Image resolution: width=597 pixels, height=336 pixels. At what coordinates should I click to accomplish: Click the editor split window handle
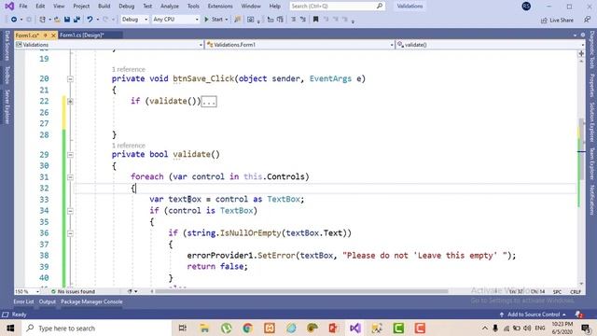pos(581,53)
